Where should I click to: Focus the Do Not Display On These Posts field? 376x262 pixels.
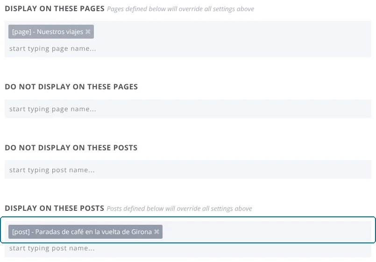188,170
